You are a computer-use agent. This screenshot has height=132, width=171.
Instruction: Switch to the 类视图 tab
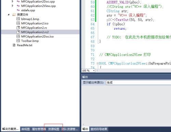(x=26, y=129)
